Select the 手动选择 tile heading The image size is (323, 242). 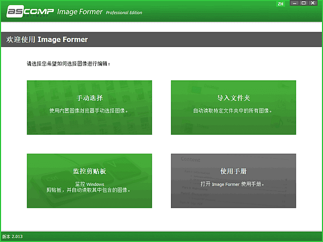89,98
